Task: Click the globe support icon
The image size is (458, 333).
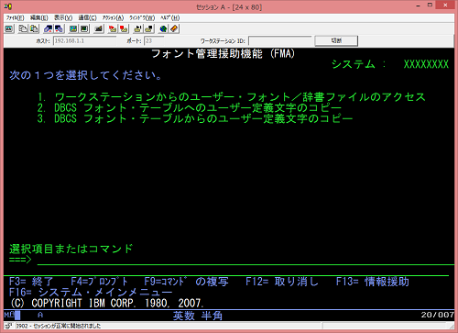Action: point(163,28)
